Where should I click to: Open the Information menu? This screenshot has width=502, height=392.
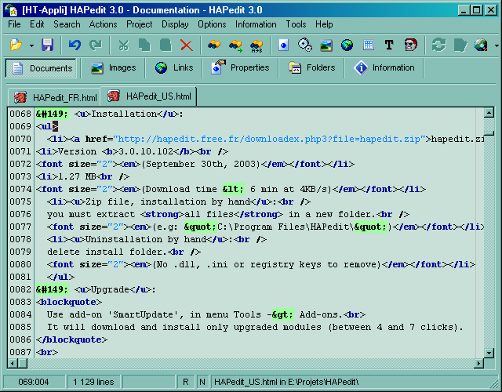tap(256, 24)
